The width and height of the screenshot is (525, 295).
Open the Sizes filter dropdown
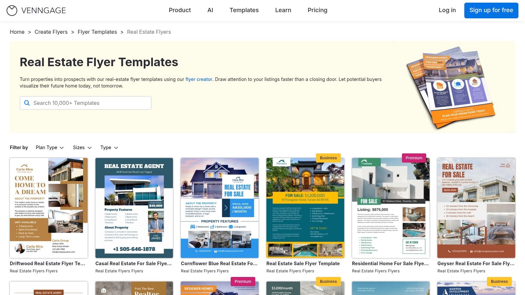click(x=82, y=147)
